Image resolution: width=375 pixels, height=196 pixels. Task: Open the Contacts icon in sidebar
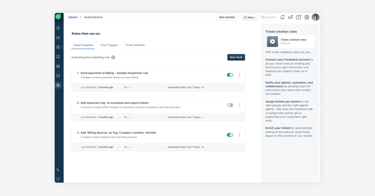(x=58, y=47)
